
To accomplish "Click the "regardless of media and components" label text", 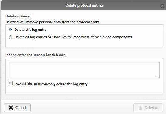I will (x=103, y=37).
